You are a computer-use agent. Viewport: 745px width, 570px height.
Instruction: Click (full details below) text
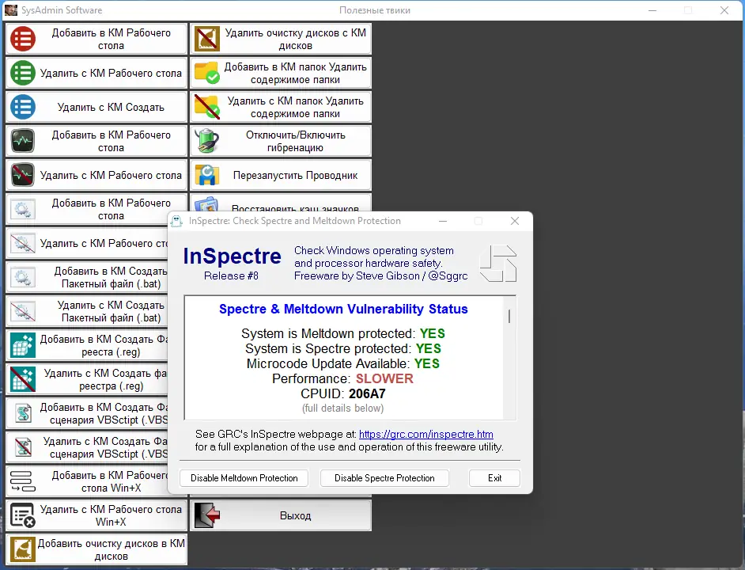[x=343, y=408]
